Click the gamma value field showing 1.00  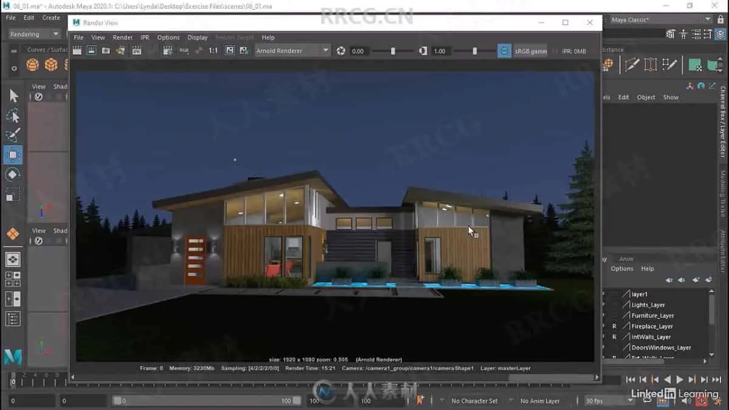[440, 51]
